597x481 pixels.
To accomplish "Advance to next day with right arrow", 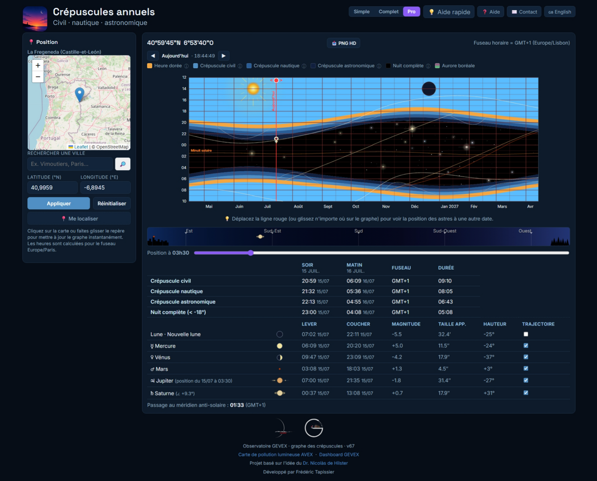I will pyautogui.click(x=224, y=56).
